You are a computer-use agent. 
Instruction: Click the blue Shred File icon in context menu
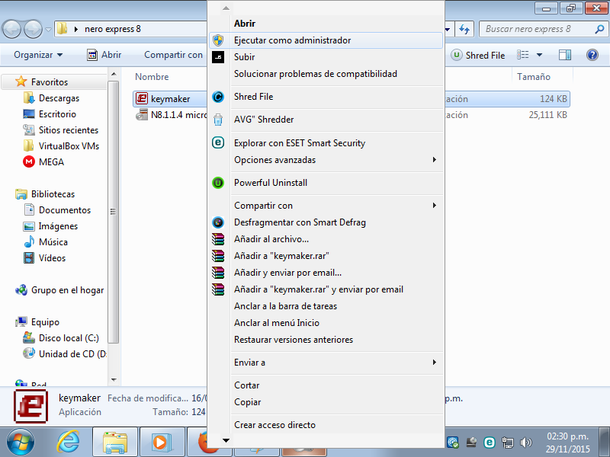pos(218,97)
